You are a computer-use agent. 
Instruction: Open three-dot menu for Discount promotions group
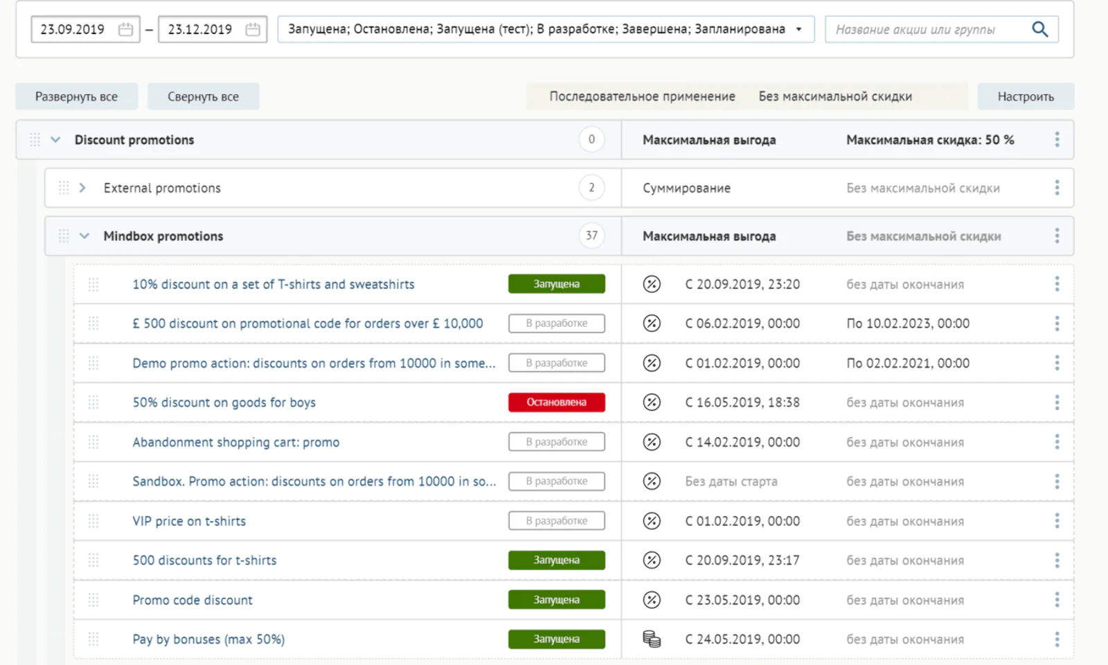point(1057,139)
